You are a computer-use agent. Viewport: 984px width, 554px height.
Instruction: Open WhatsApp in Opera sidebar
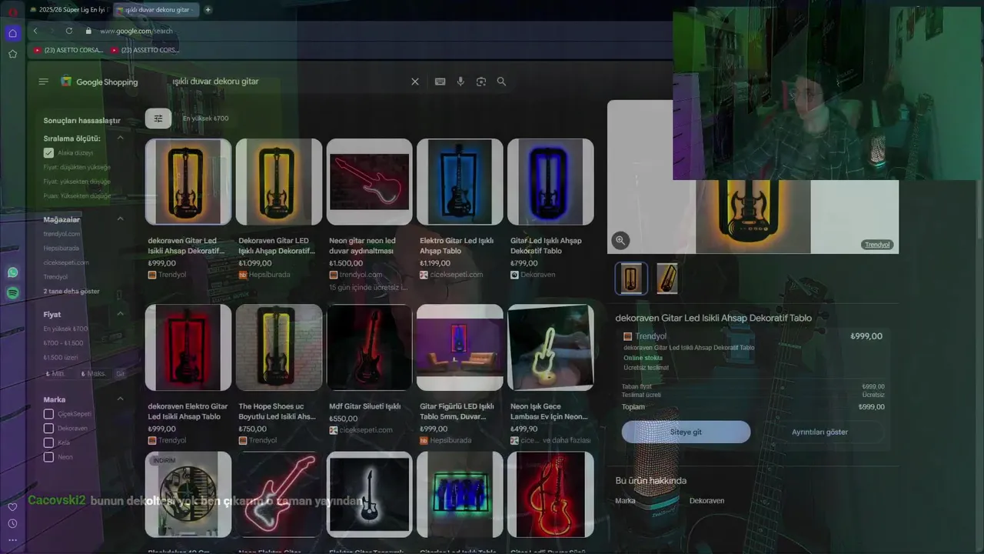pos(12,272)
